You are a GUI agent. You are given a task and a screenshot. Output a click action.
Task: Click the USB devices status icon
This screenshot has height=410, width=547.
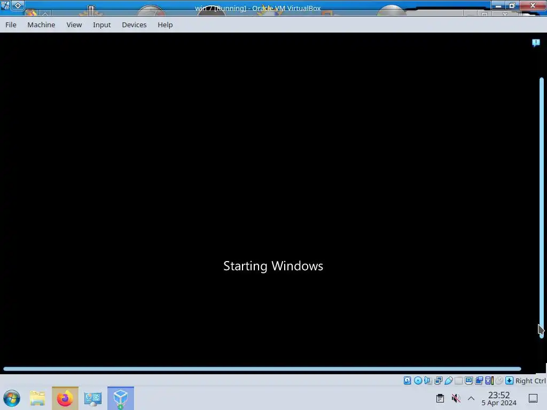pyautogui.click(x=449, y=380)
